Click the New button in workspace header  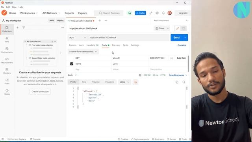[52, 21]
